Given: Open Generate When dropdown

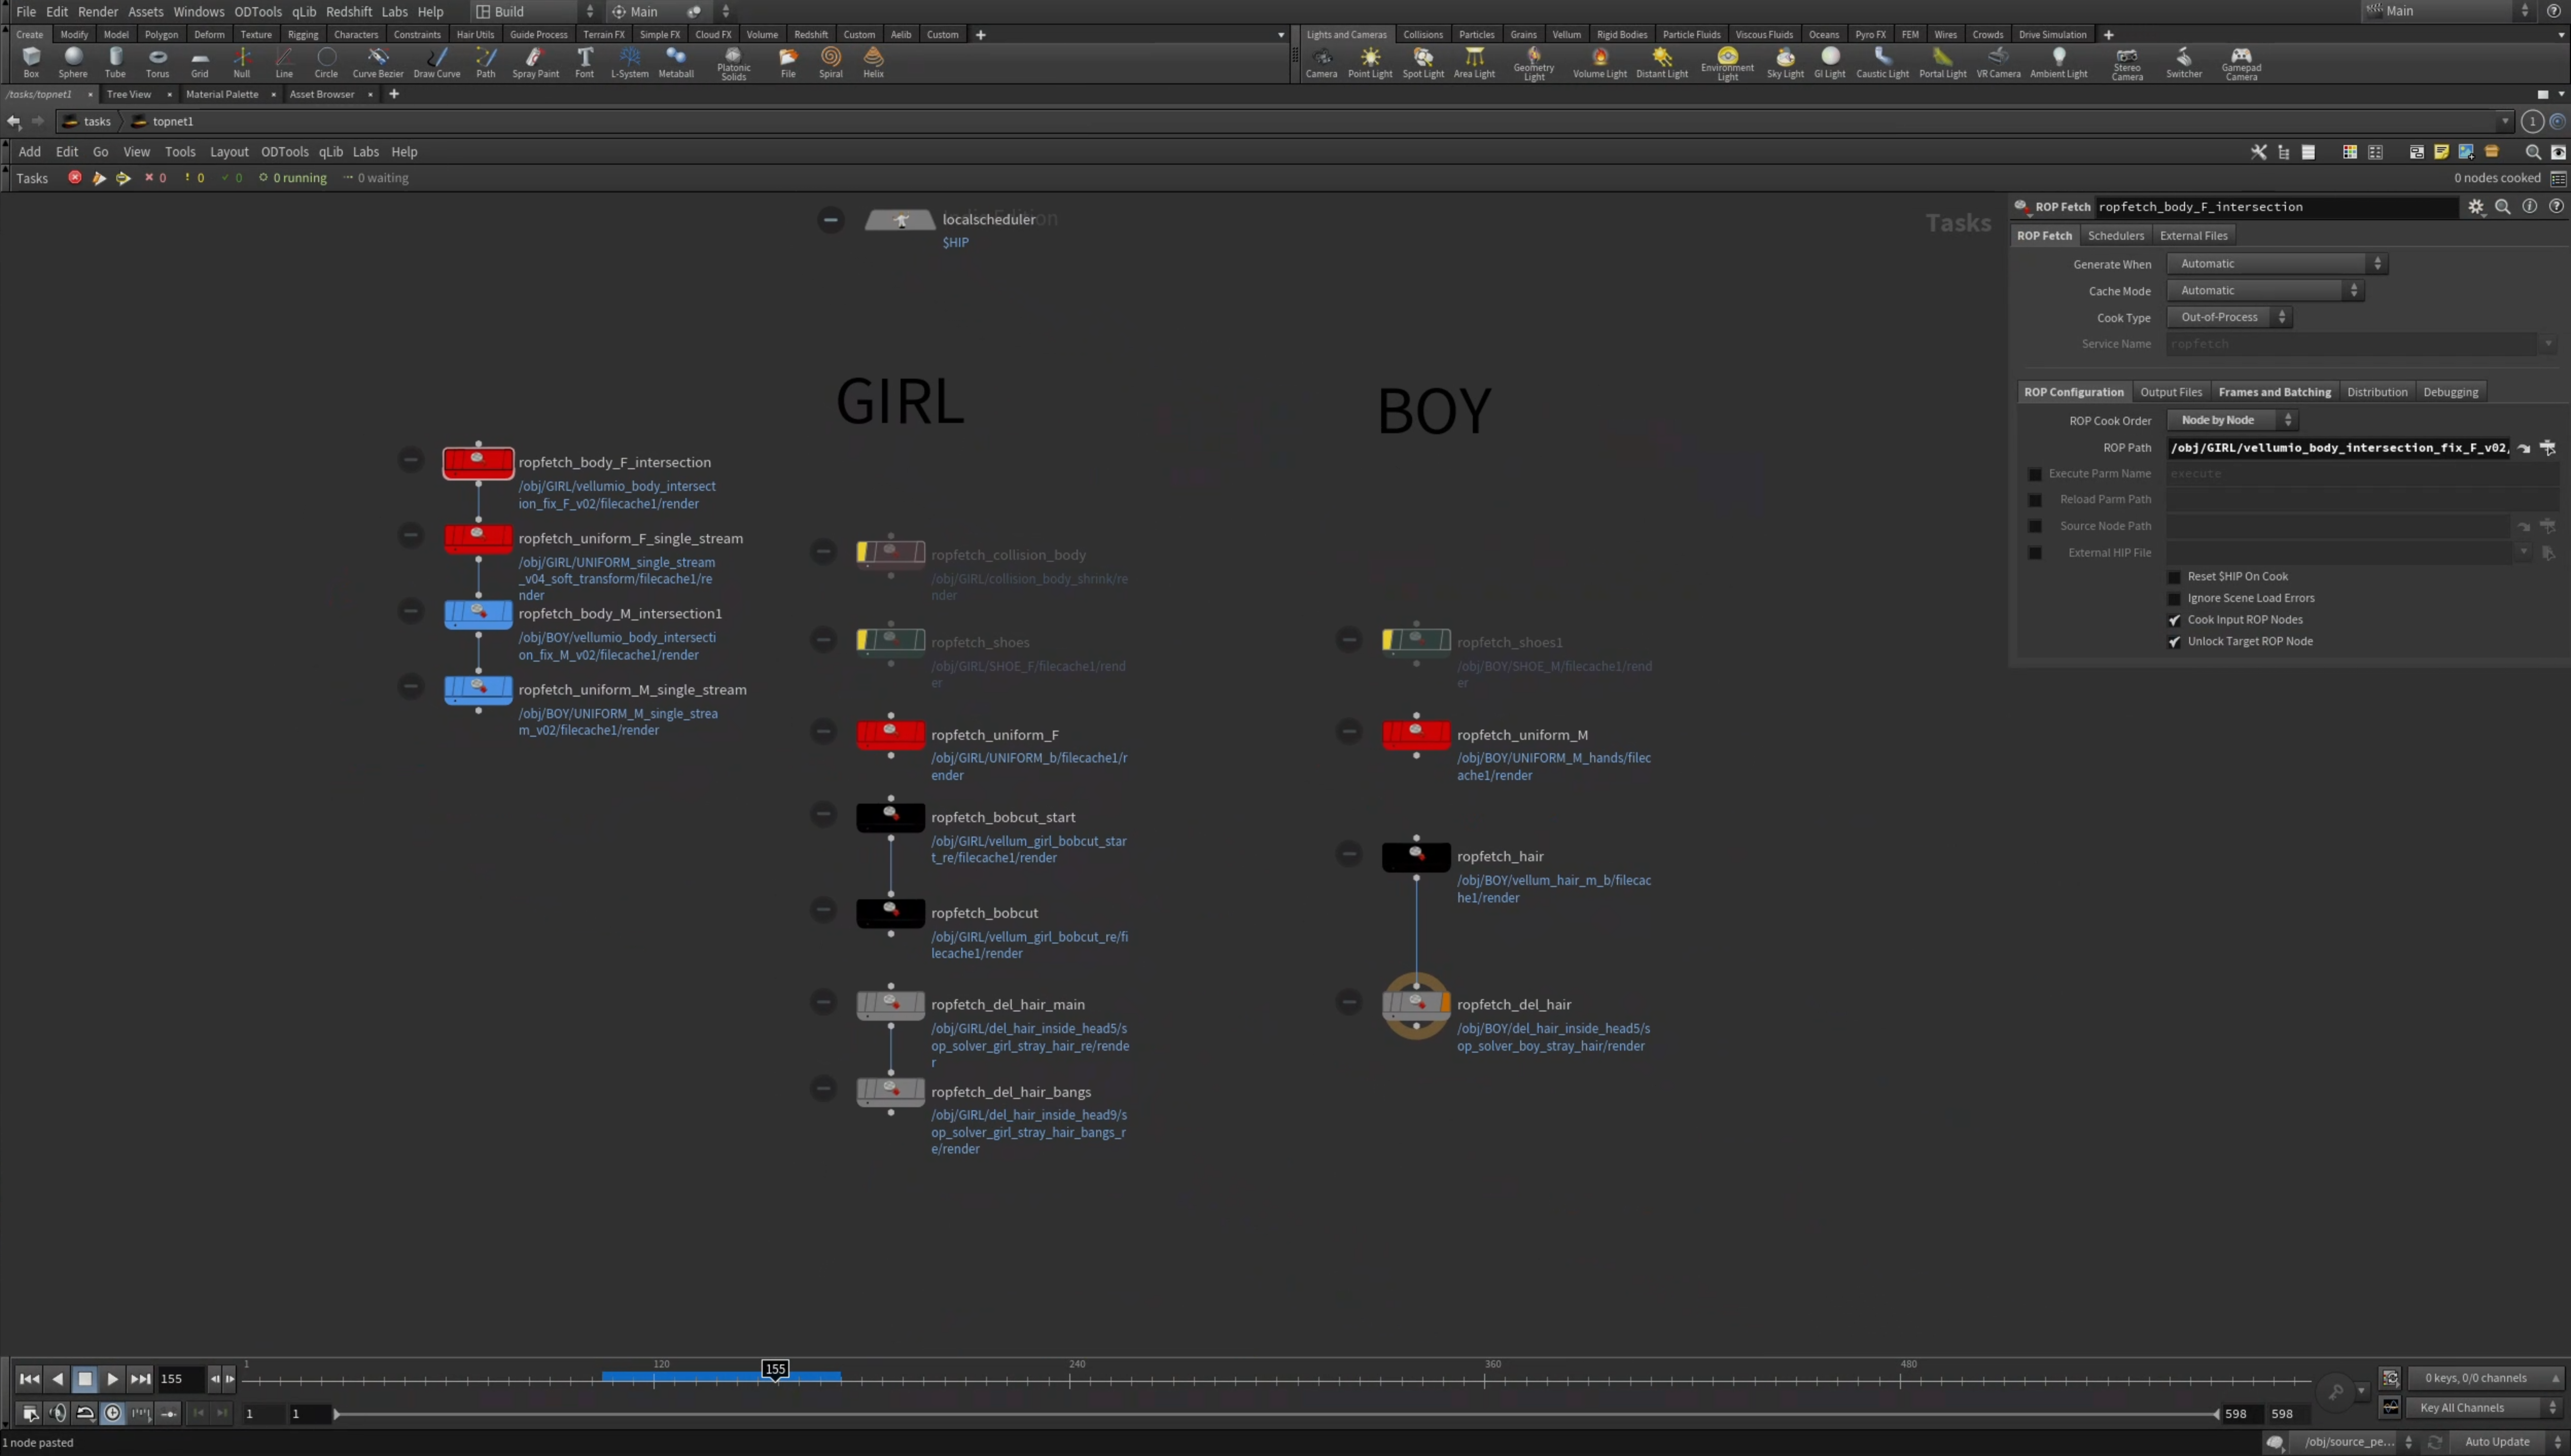Looking at the screenshot, I should (2276, 264).
